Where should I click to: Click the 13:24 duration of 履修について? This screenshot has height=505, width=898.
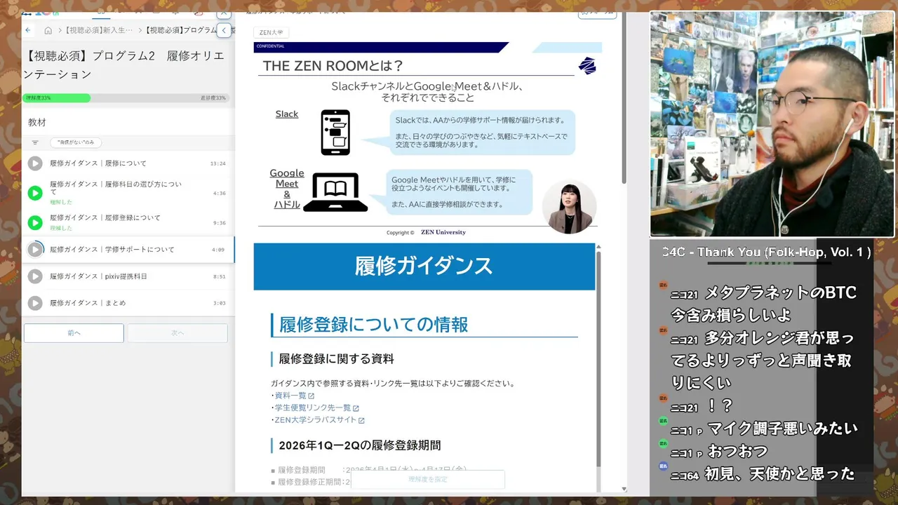click(218, 163)
